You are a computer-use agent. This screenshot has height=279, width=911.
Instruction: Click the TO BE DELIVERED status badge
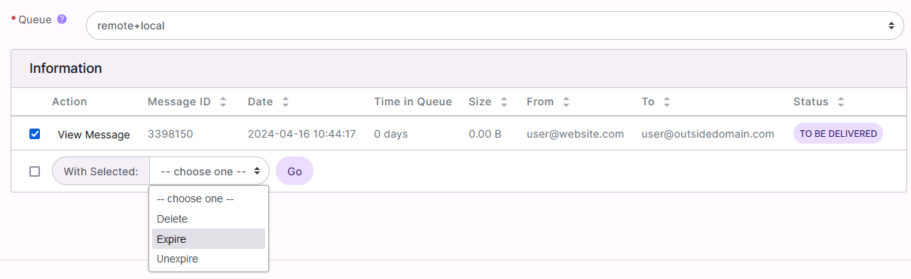(838, 134)
